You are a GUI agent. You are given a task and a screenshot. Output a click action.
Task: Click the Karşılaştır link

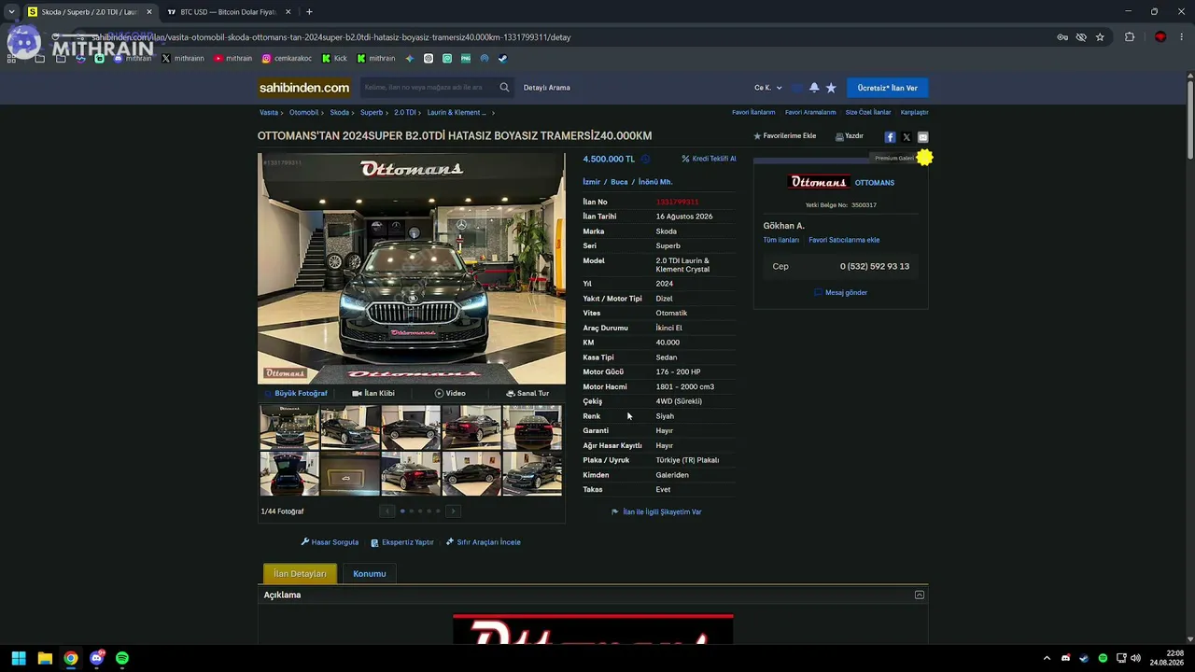[x=915, y=112]
